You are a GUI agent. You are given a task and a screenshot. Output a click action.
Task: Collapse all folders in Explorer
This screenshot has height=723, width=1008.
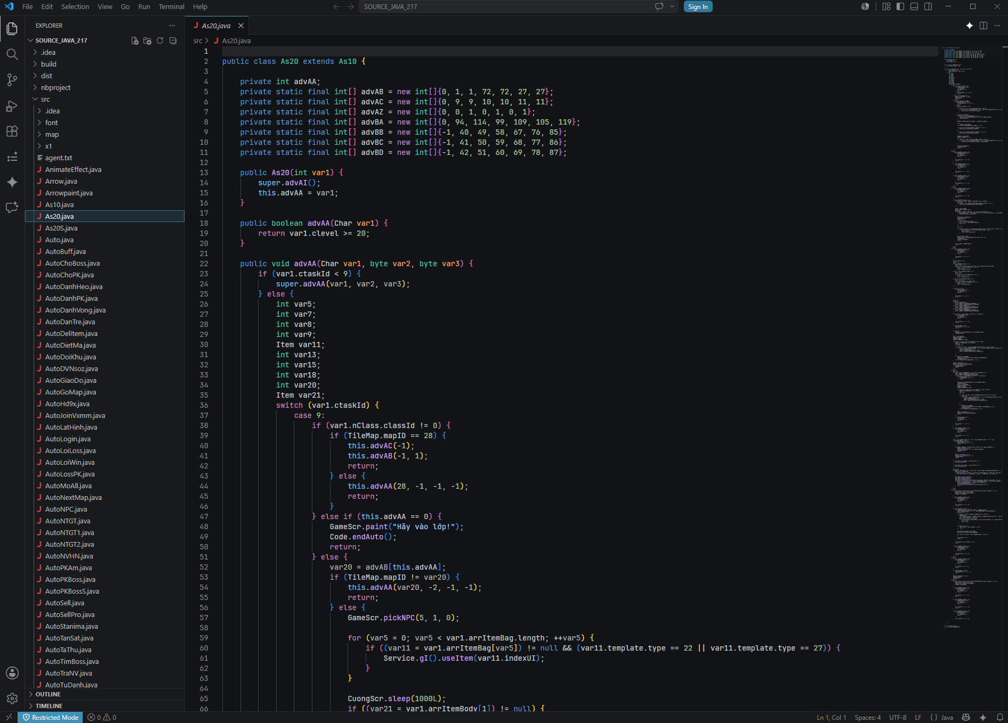coord(173,40)
